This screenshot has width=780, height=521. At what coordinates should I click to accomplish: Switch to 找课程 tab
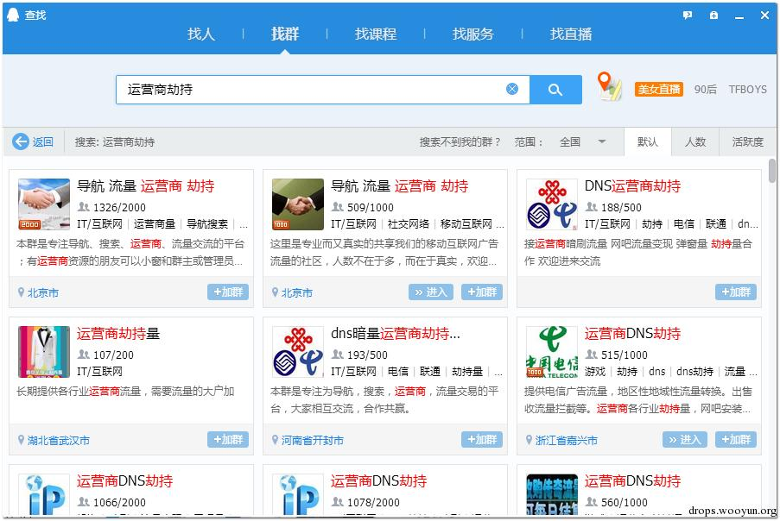376,34
